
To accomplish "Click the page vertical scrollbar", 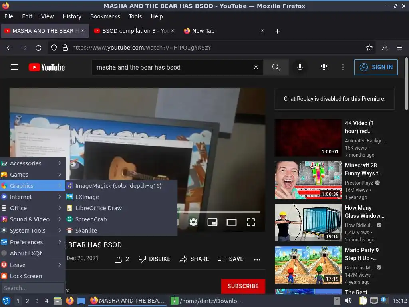I will coord(406,84).
